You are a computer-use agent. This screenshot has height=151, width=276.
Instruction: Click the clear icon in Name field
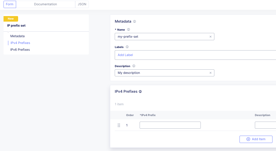tap(211, 36)
